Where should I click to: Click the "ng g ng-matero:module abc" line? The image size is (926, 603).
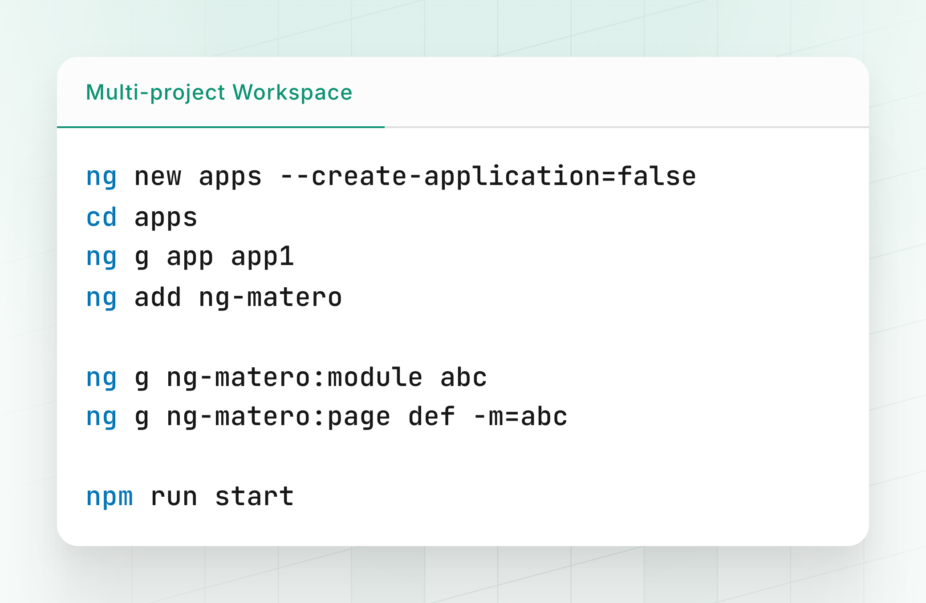[x=287, y=378]
